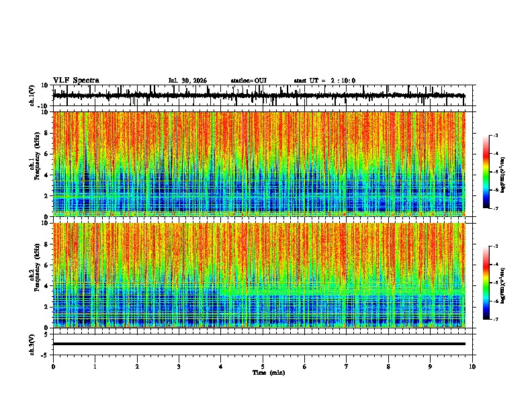Select the log(PSD) label beside ch.2 colorbar

point(502,285)
